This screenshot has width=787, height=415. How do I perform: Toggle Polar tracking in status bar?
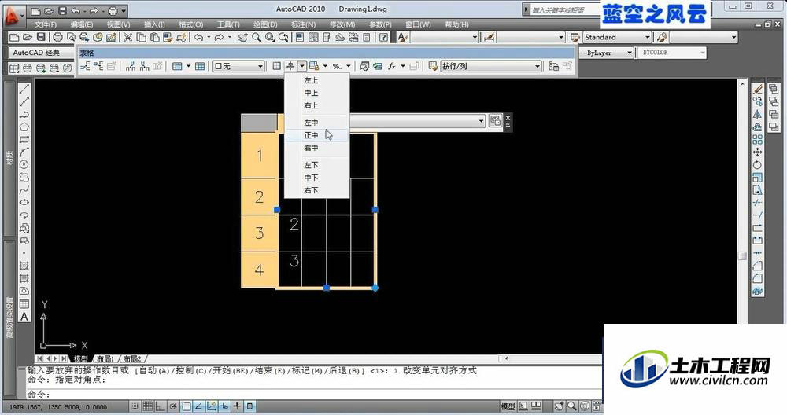click(x=173, y=406)
